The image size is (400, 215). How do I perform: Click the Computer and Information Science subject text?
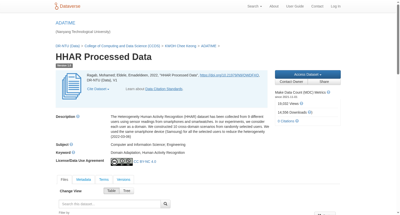click(x=138, y=145)
